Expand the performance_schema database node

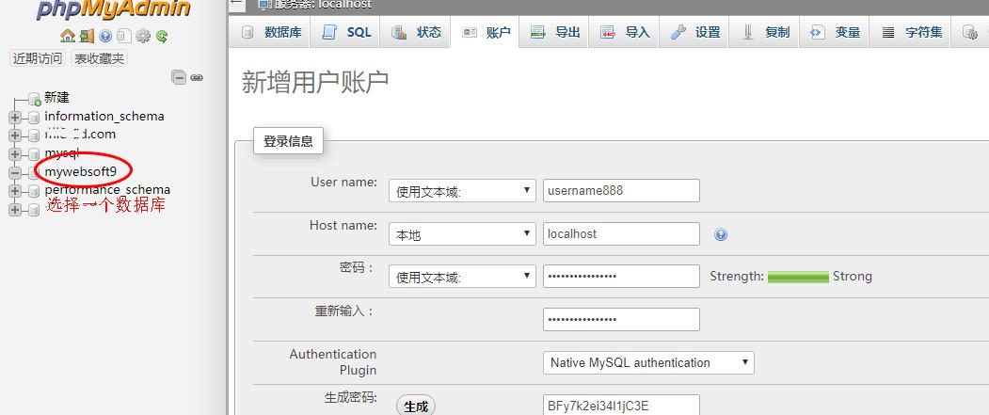tap(15, 191)
